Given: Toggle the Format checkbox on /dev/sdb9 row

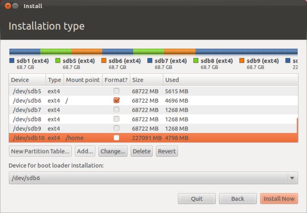Looking at the screenshot, I should [116, 128].
